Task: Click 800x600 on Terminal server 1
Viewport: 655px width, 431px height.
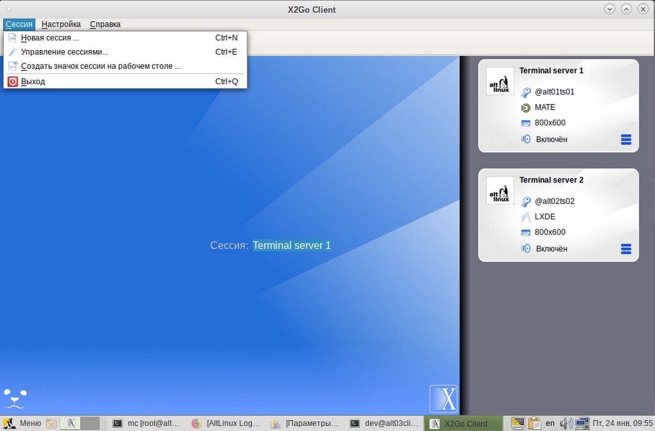Action: tap(550, 123)
